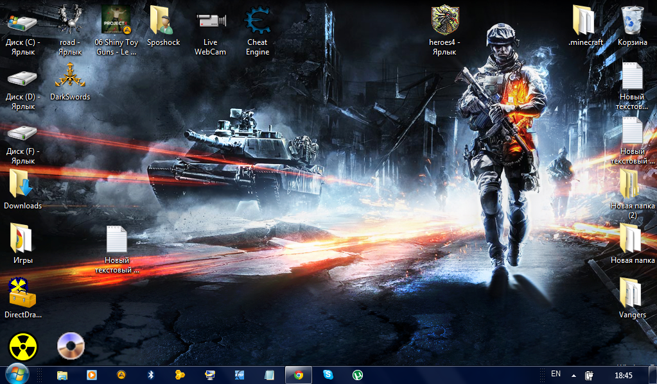The width and height of the screenshot is (657, 384).
Task: Select the label Downloads
Action: [22, 206]
